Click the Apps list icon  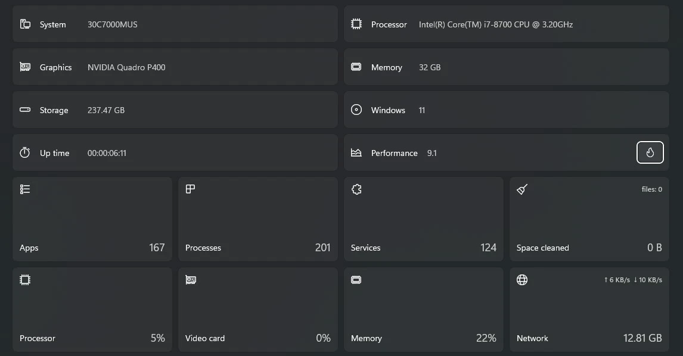(x=25, y=189)
